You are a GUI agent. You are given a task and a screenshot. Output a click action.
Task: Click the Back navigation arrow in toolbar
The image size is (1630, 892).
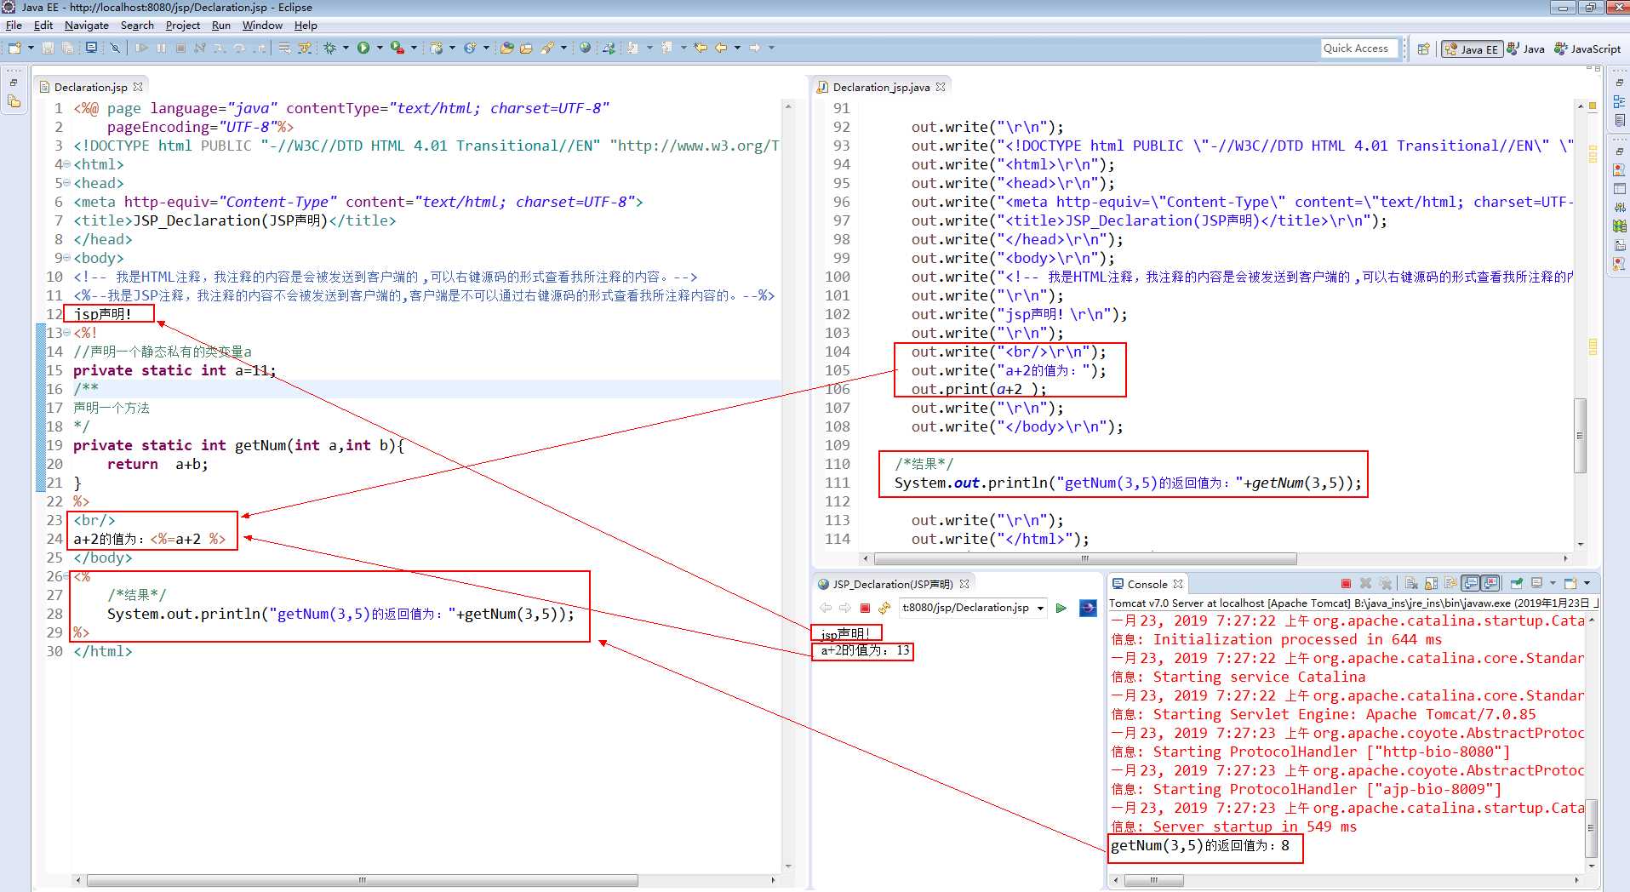[x=720, y=48]
